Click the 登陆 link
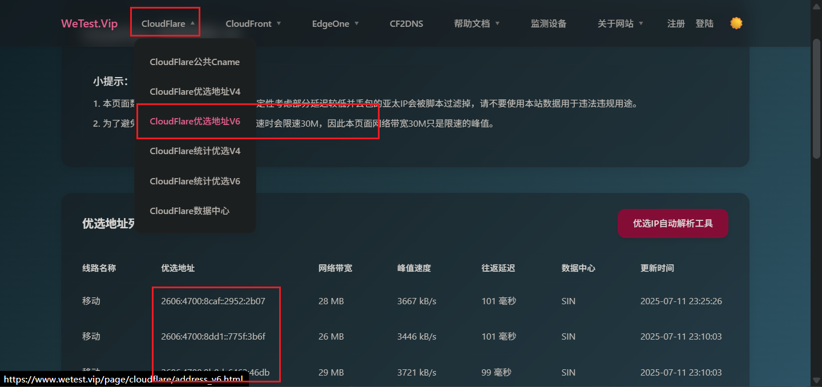Screen dimensions: 822x387 (x=704, y=23)
